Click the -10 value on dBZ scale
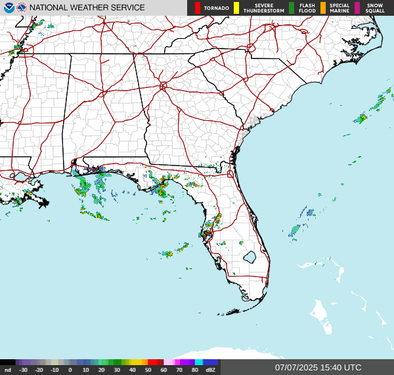The width and height of the screenshot is (394, 375). pyautogui.click(x=55, y=370)
